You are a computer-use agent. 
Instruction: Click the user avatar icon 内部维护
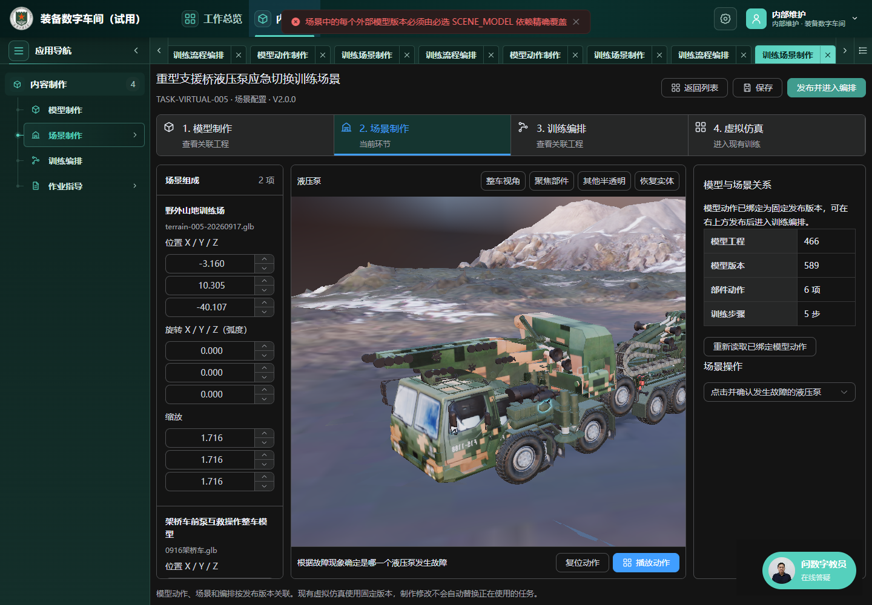[x=756, y=19]
